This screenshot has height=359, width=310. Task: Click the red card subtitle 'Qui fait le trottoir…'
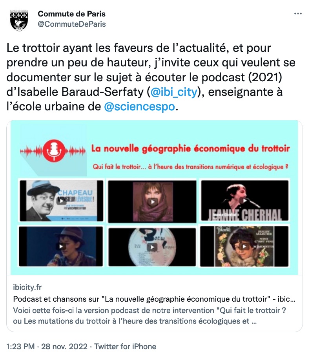[x=190, y=167]
